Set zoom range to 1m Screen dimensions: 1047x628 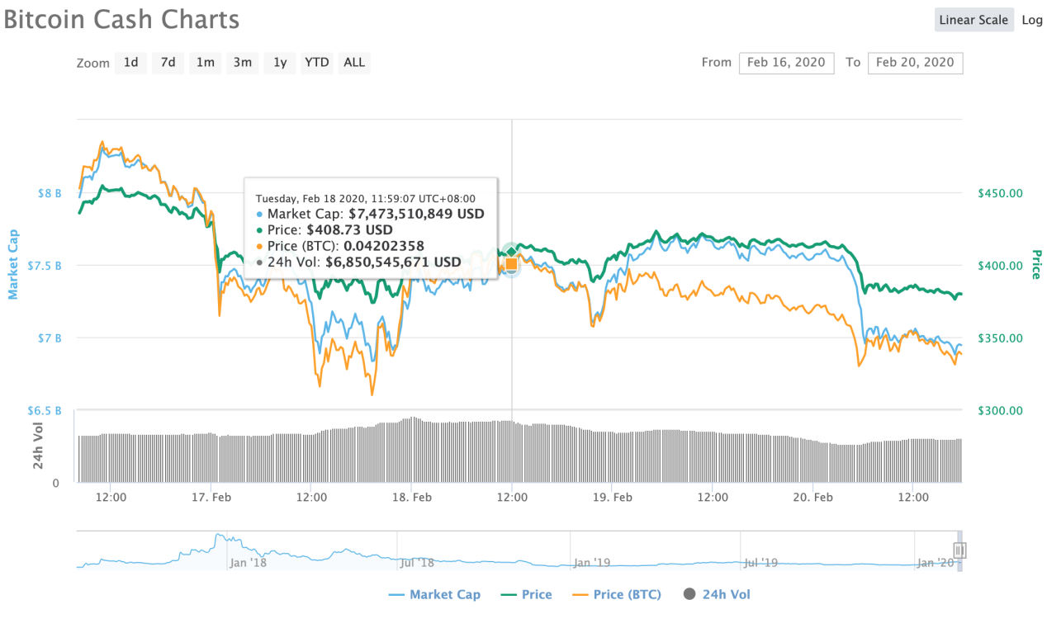tap(205, 63)
